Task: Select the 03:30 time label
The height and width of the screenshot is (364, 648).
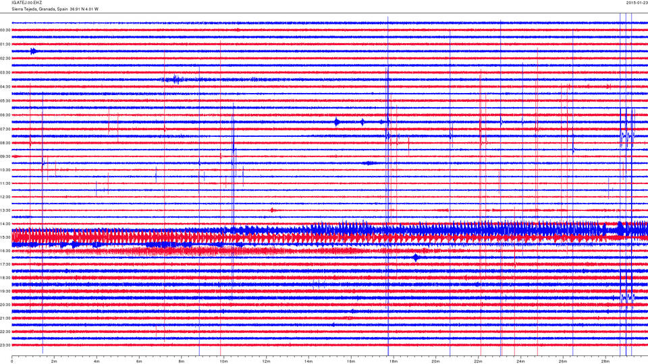Action: point(5,73)
